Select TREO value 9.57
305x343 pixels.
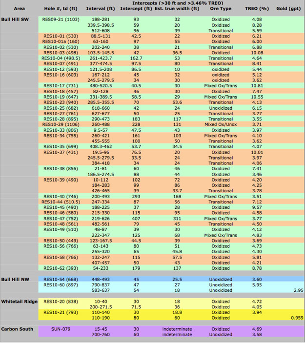click(x=257, y=207)
